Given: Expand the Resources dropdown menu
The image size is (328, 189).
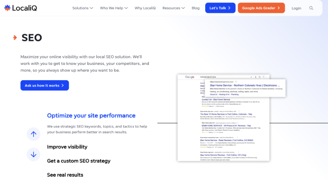Looking at the screenshot, I should [x=173, y=8].
